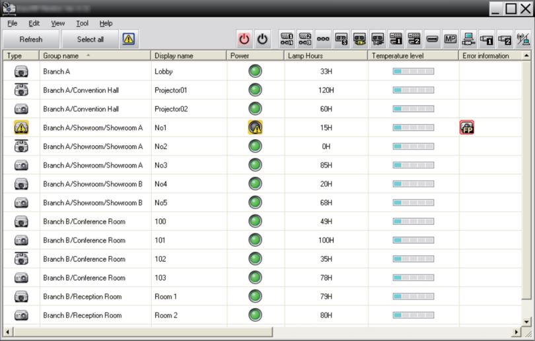Sort the list by Lamp Hours header
535x341 pixels.
pos(325,56)
